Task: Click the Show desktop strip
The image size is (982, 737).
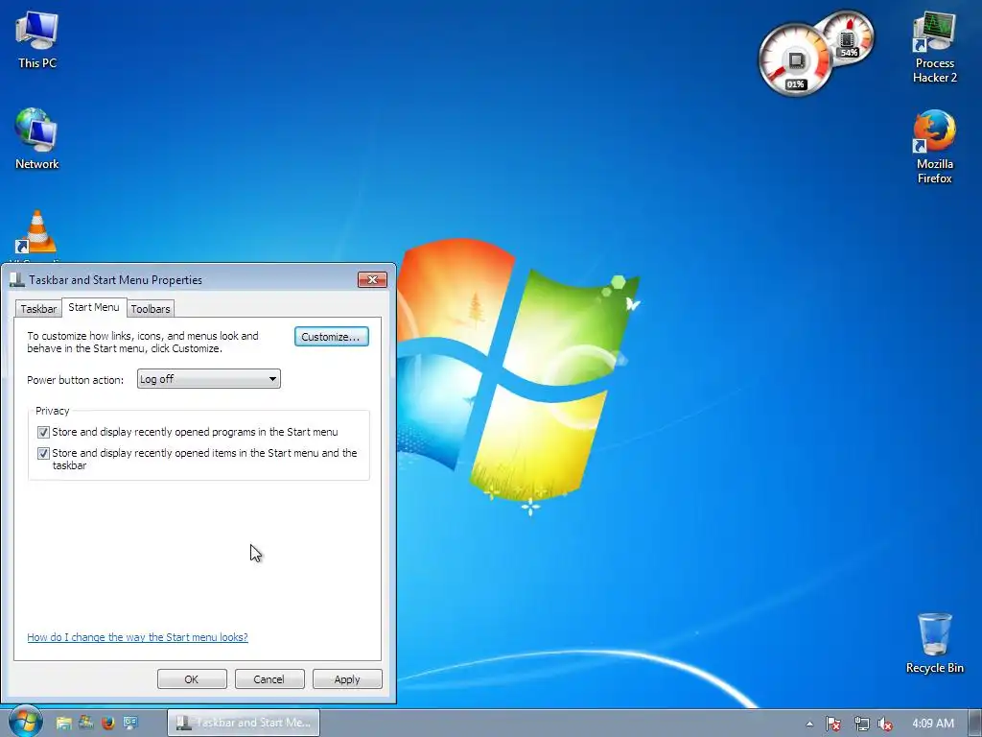Action: point(975,724)
